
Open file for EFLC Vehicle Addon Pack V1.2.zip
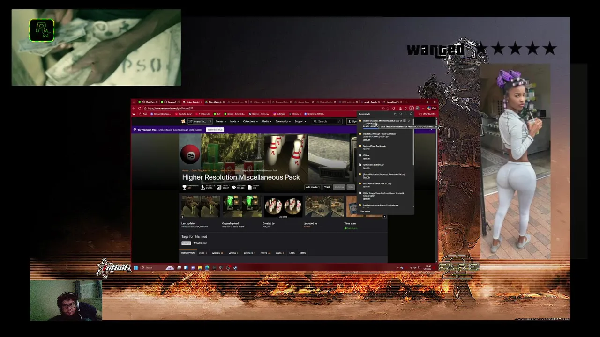(367, 186)
